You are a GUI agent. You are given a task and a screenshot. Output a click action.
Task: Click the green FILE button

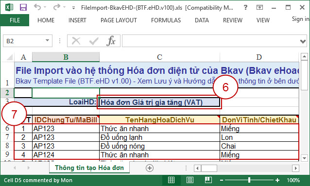click(x=15, y=20)
